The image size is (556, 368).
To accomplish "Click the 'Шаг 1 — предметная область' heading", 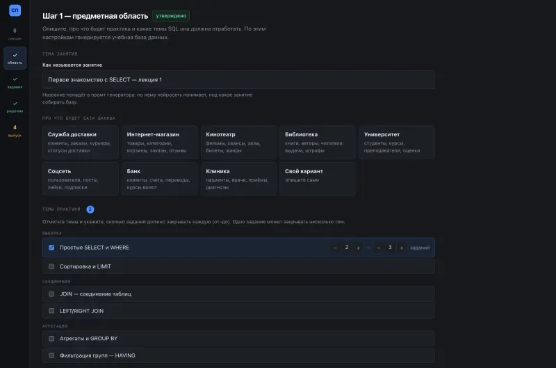I will tap(95, 16).
